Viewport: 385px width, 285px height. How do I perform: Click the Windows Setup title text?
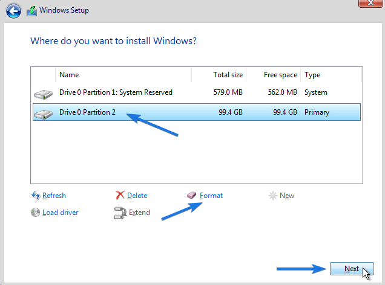coord(64,10)
